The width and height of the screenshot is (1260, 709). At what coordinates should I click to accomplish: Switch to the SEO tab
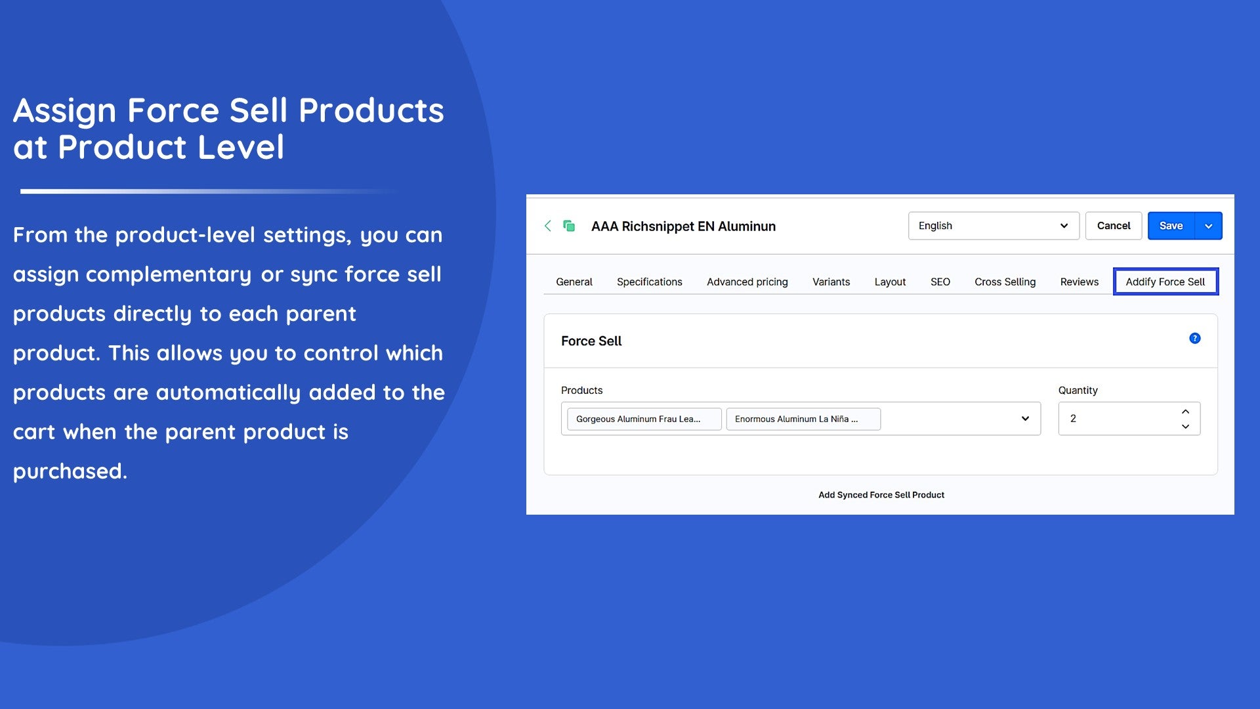point(940,282)
